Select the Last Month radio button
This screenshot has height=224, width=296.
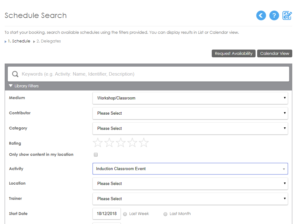[x=165, y=214]
